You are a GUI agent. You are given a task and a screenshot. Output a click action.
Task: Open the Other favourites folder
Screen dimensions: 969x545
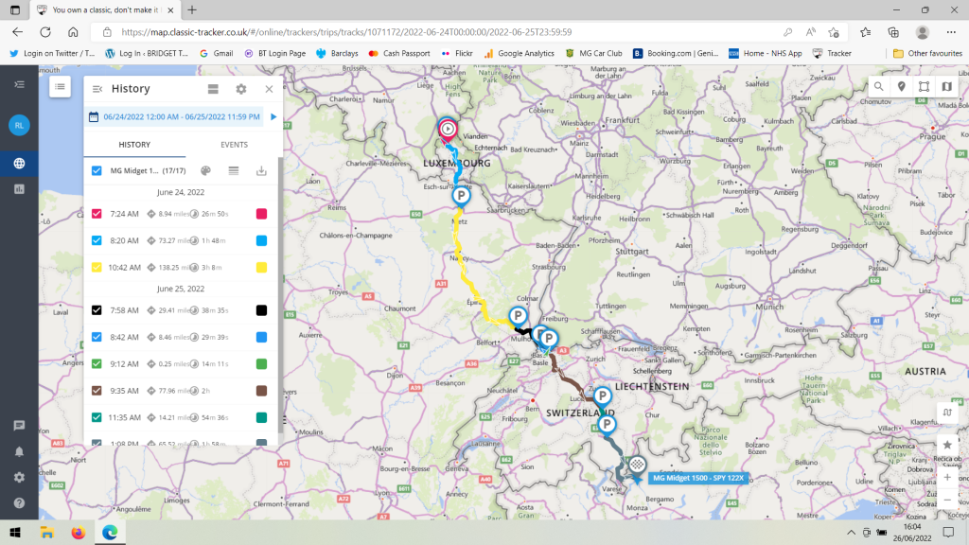tap(927, 53)
